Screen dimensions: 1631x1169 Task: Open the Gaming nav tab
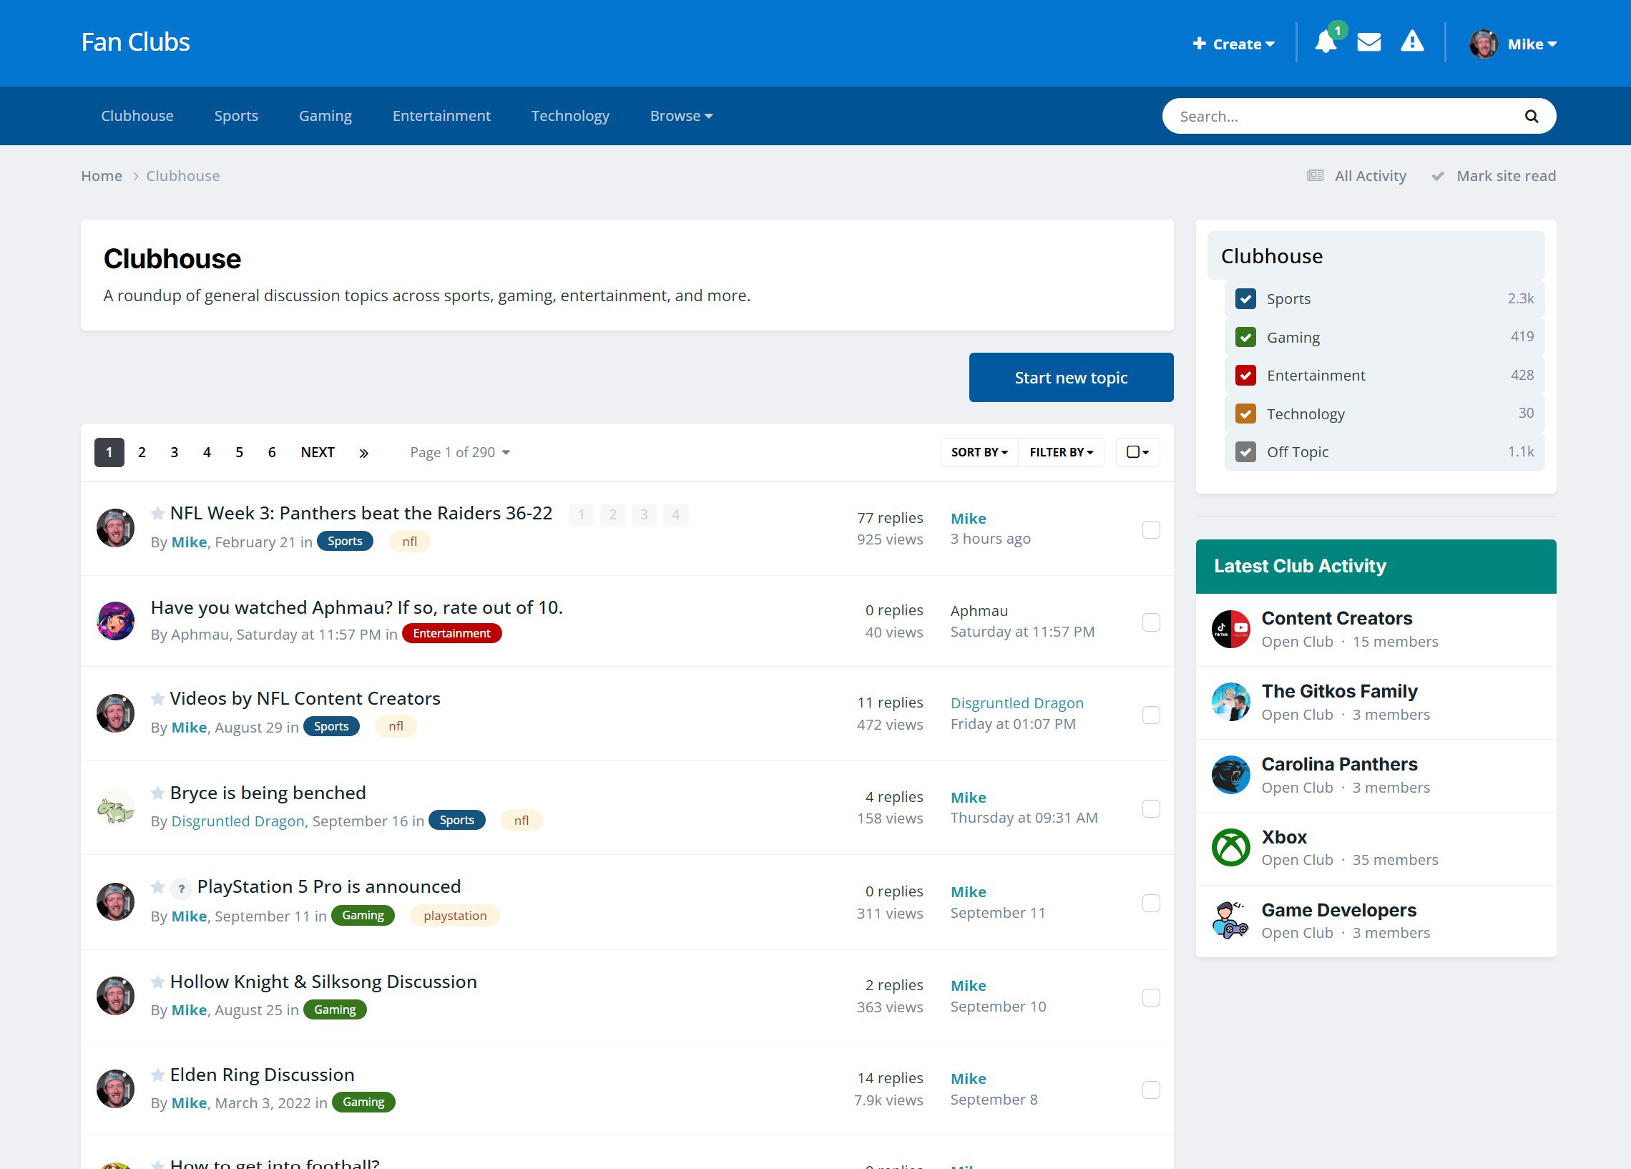point(325,116)
